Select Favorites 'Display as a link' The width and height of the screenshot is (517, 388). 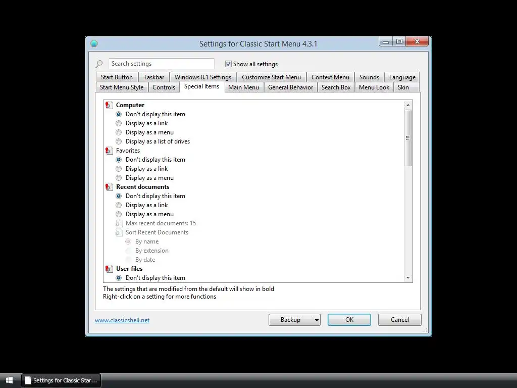(119, 169)
